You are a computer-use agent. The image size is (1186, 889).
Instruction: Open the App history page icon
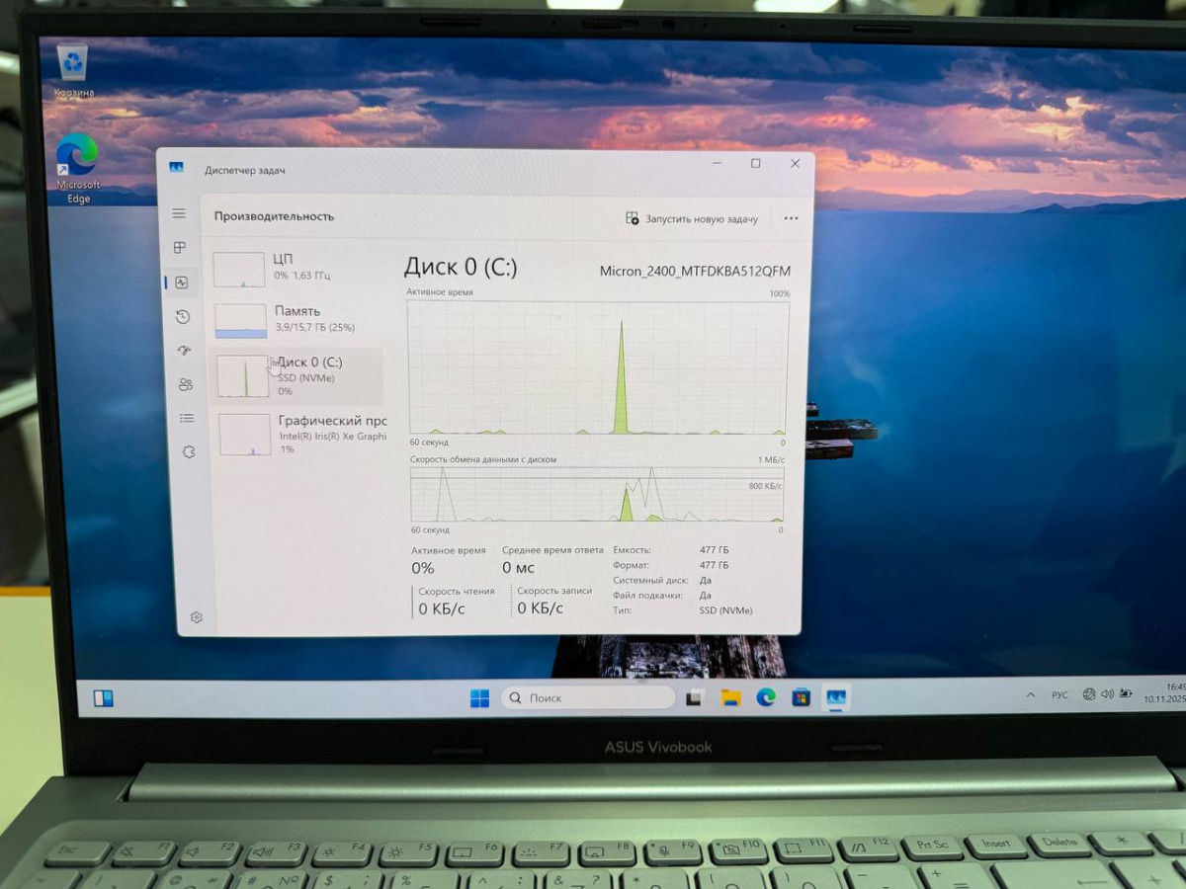(x=182, y=317)
